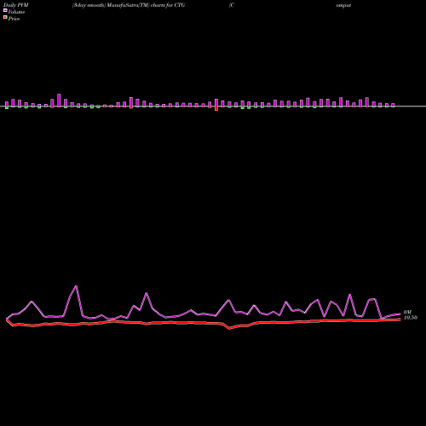
Task: Click the '10.50' price axis label
Action: click(411, 318)
